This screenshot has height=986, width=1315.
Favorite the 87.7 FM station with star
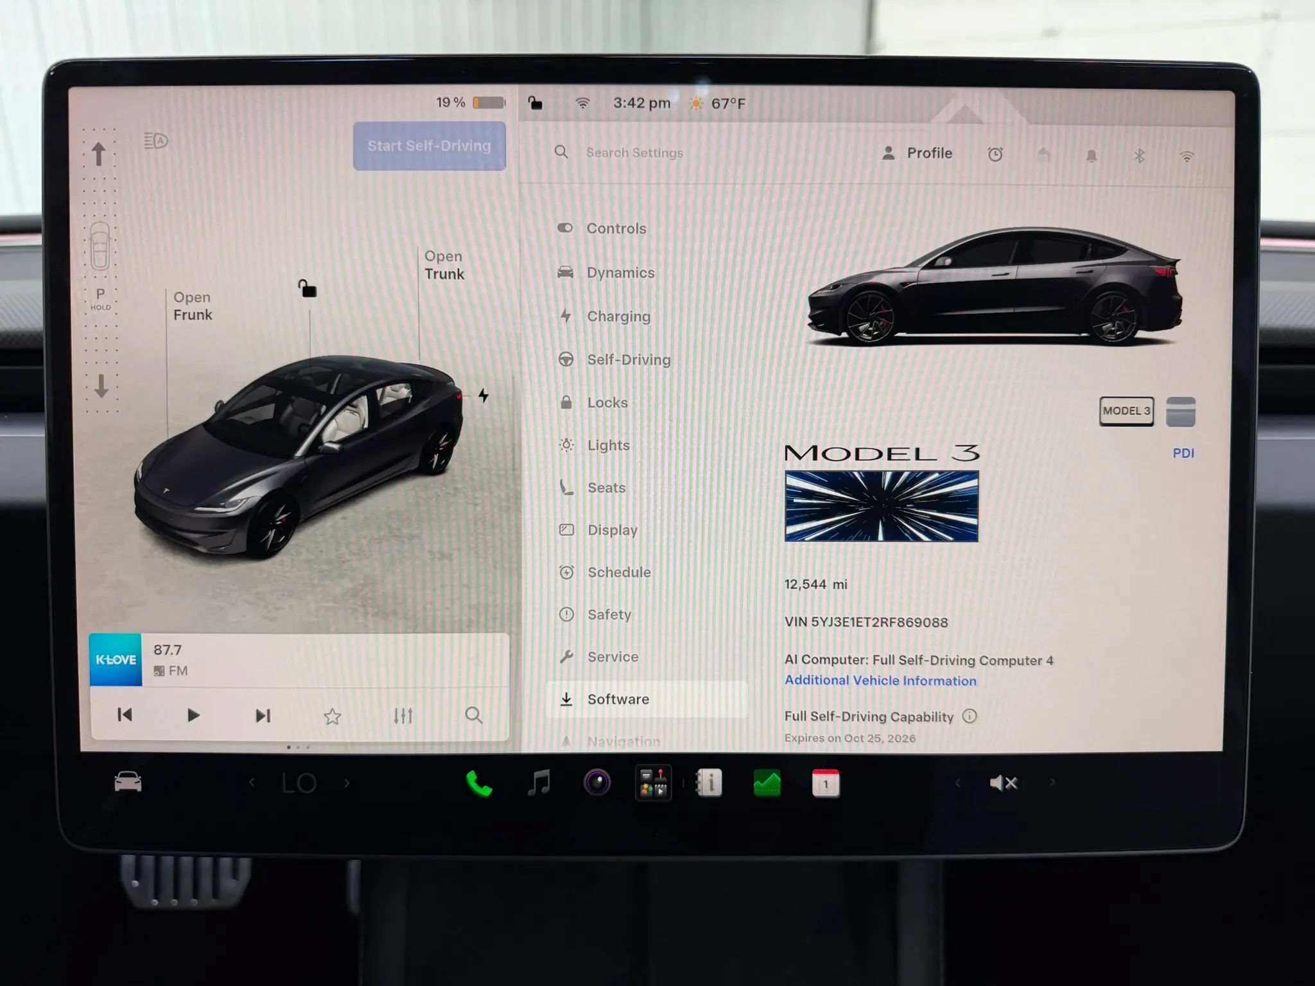[x=332, y=716]
